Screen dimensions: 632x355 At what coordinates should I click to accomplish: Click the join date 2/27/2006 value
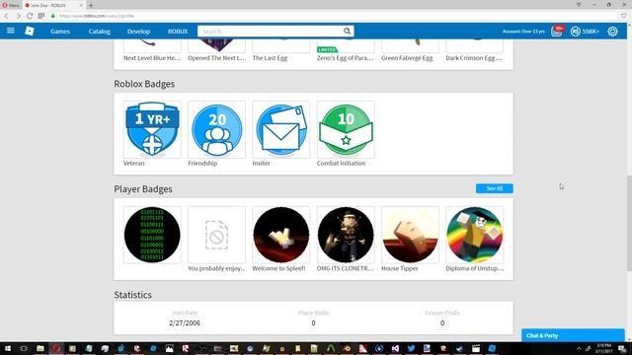click(185, 323)
